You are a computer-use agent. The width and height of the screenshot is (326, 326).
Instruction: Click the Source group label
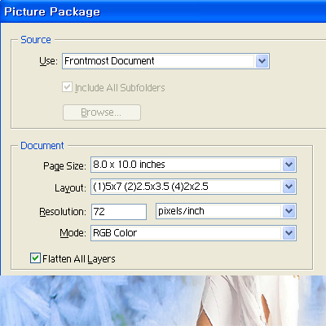[36, 40]
